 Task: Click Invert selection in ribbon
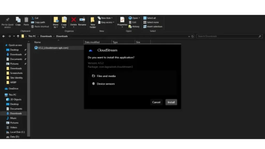coord(153,27)
